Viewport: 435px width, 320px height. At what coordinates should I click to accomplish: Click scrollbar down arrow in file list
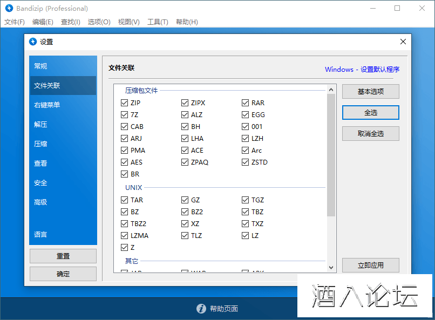[x=331, y=267]
